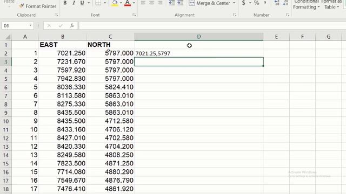The height and width of the screenshot is (194, 346).
Task: Open accounting format dropdown arrow
Action: point(250,3)
